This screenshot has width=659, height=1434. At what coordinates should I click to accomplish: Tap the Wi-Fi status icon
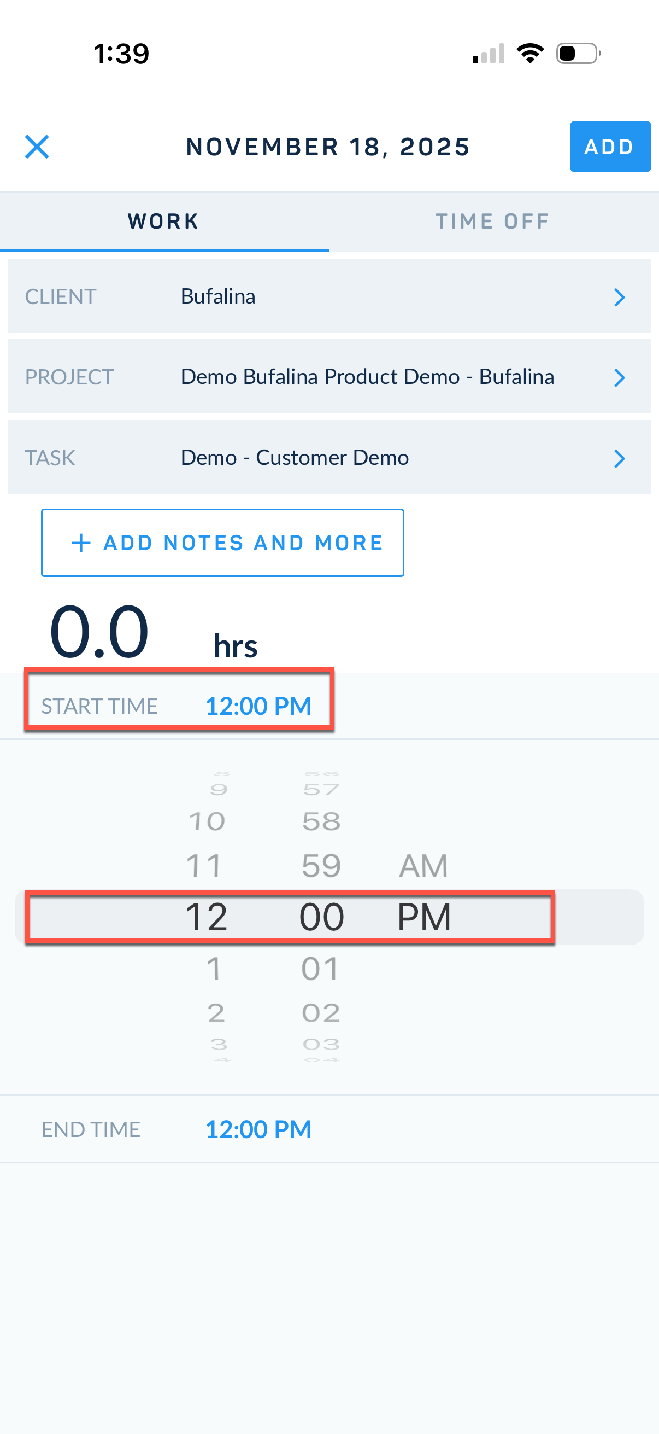coord(530,54)
